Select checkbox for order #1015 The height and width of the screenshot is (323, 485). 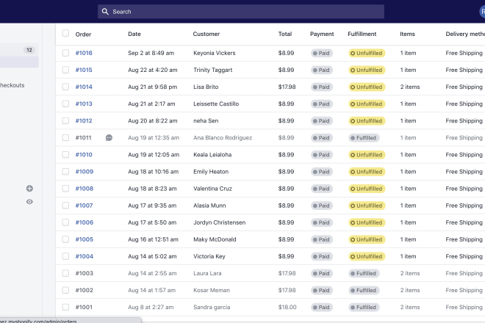(x=65, y=70)
